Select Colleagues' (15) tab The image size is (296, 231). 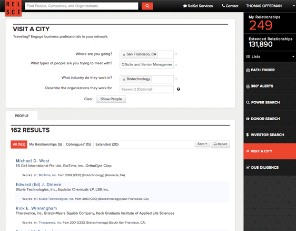pyautogui.click(x=78, y=145)
